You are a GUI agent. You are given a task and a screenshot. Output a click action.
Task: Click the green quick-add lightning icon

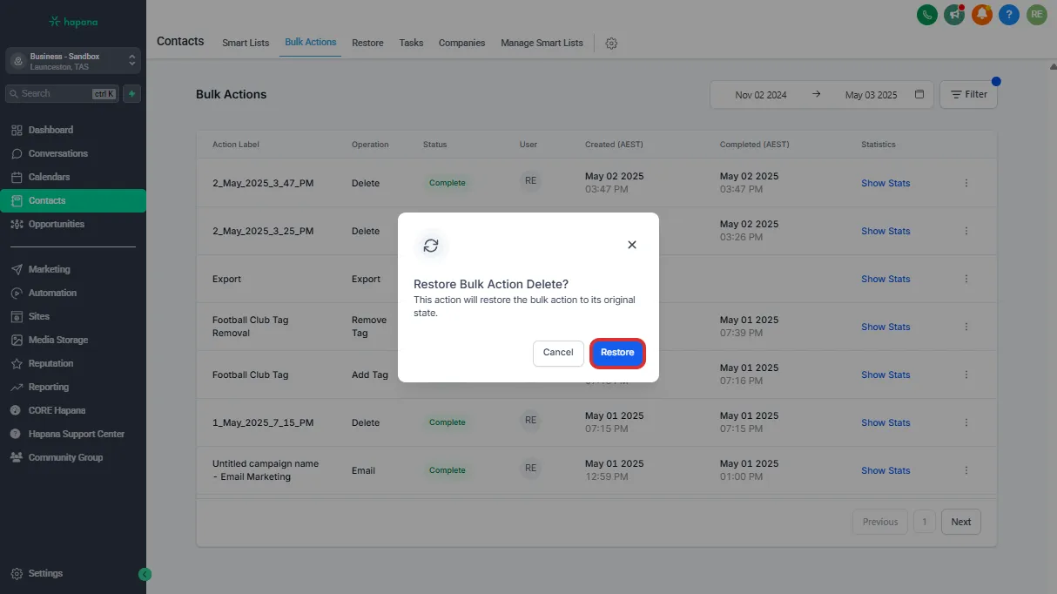[x=131, y=93]
